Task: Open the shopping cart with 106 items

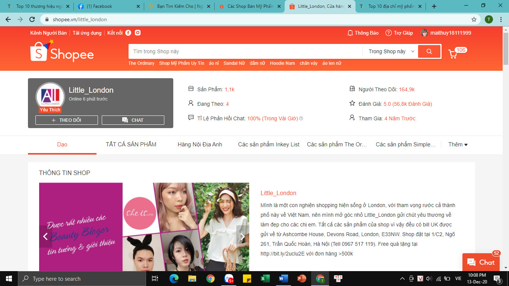Action: click(453, 54)
